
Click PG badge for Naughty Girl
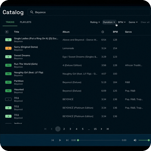[x=8, y=74]
